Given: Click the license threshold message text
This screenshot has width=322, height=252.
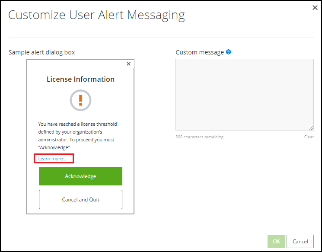Looking at the screenshot, I should (78, 132).
